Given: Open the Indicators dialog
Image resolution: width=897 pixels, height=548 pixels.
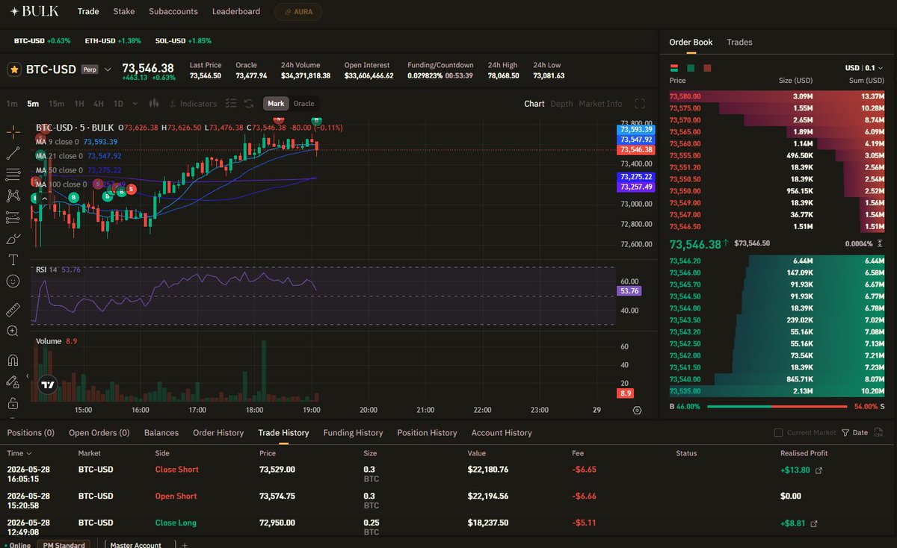Looking at the screenshot, I should (x=193, y=104).
